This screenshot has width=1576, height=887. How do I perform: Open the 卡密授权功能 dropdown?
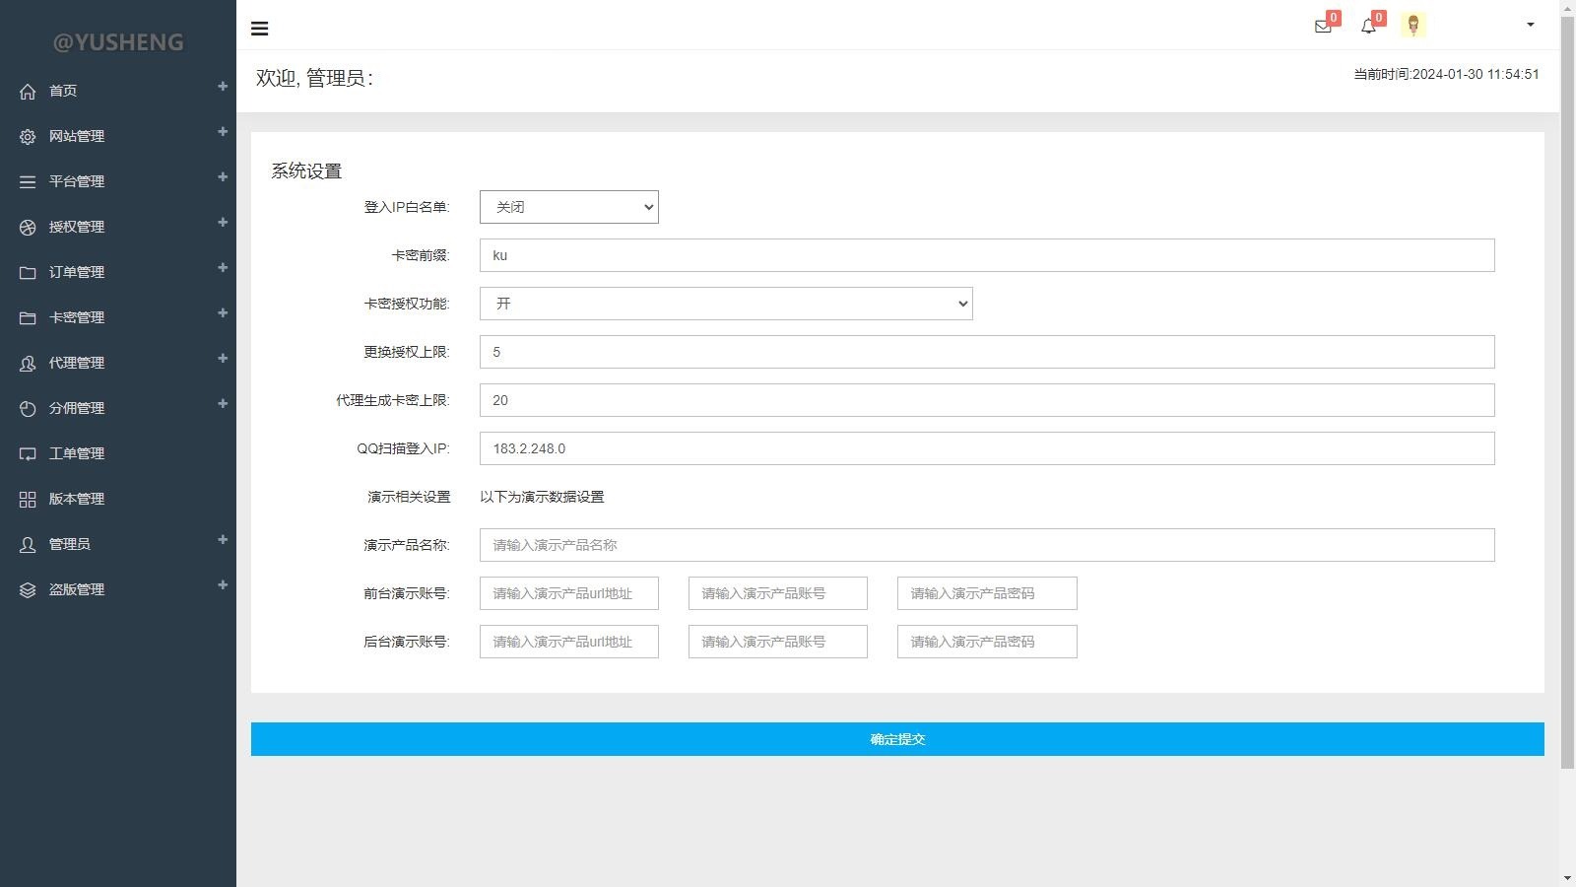pos(726,304)
